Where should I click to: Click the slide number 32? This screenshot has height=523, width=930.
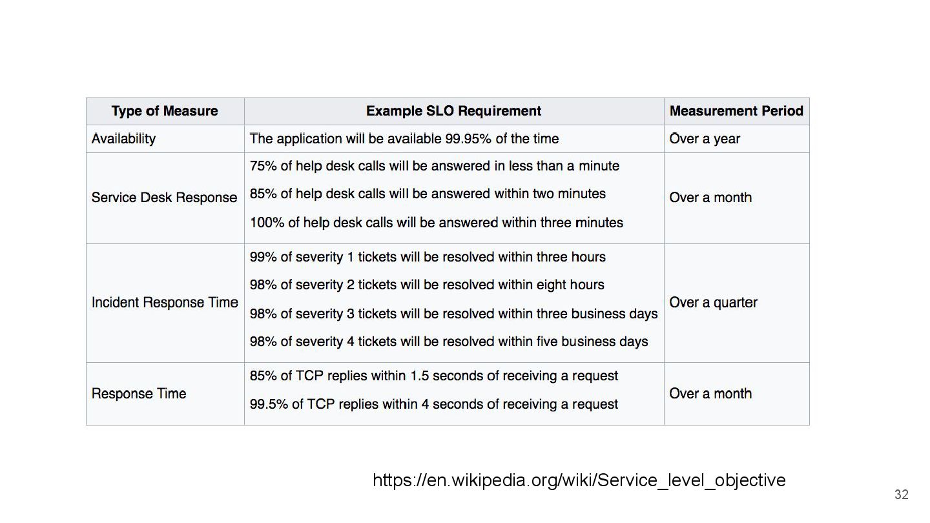tap(901, 495)
